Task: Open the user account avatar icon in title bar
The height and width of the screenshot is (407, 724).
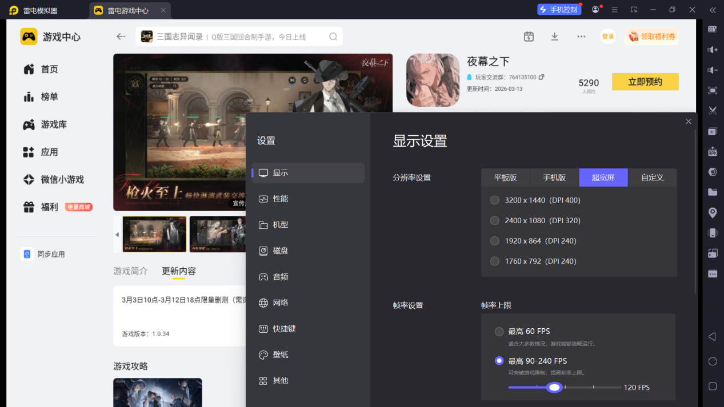Action: 596,10
